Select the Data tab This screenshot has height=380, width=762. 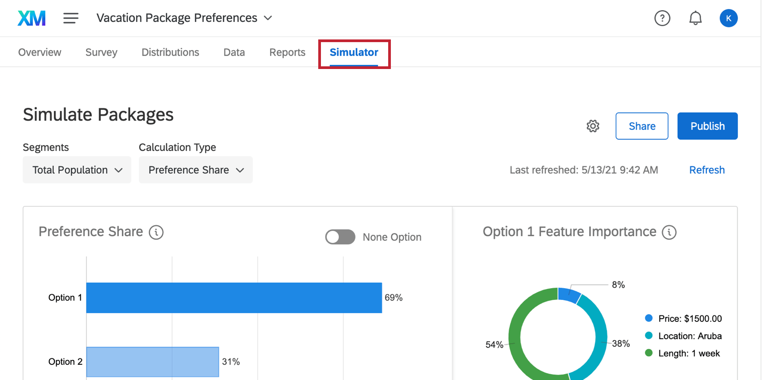click(x=234, y=52)
